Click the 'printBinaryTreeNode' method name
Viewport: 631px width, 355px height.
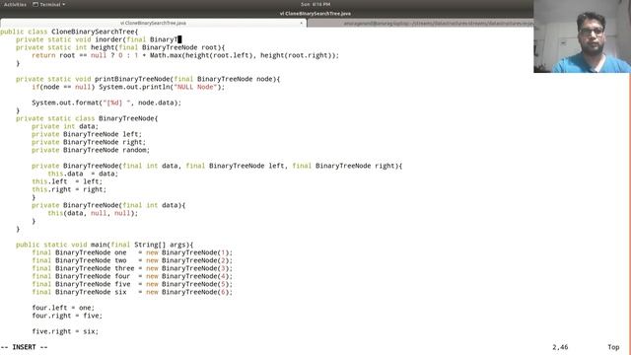pos(132,79)
